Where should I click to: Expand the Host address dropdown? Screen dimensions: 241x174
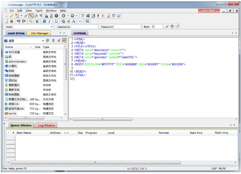[51, 27]
